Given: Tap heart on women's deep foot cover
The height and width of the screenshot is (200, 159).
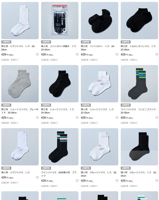Looking at the screenshot, I should 77,54.
